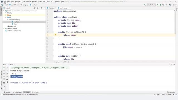Toggle soft-wrap in Run console
This screenshot has width=178, height=100.
7,73
